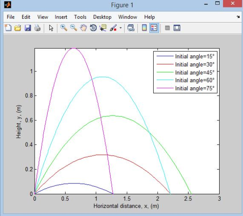Open the View menu

click(x=43, y=17)
